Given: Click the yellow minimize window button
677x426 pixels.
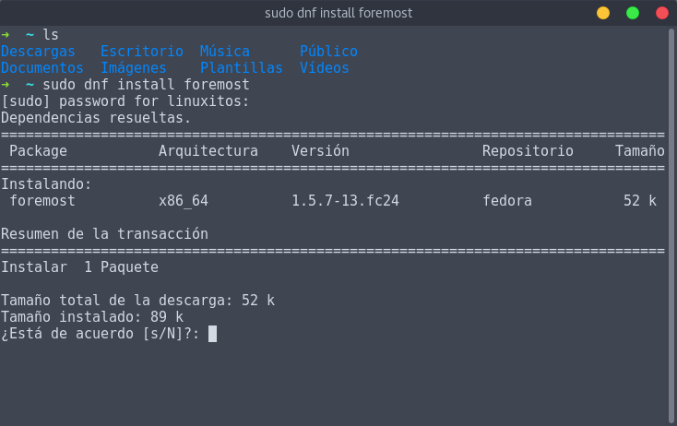Looking at the screenshot, I should pos(603,13).
